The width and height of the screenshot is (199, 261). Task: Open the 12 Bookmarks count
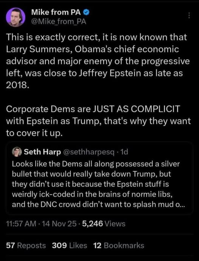pos(119,245)
